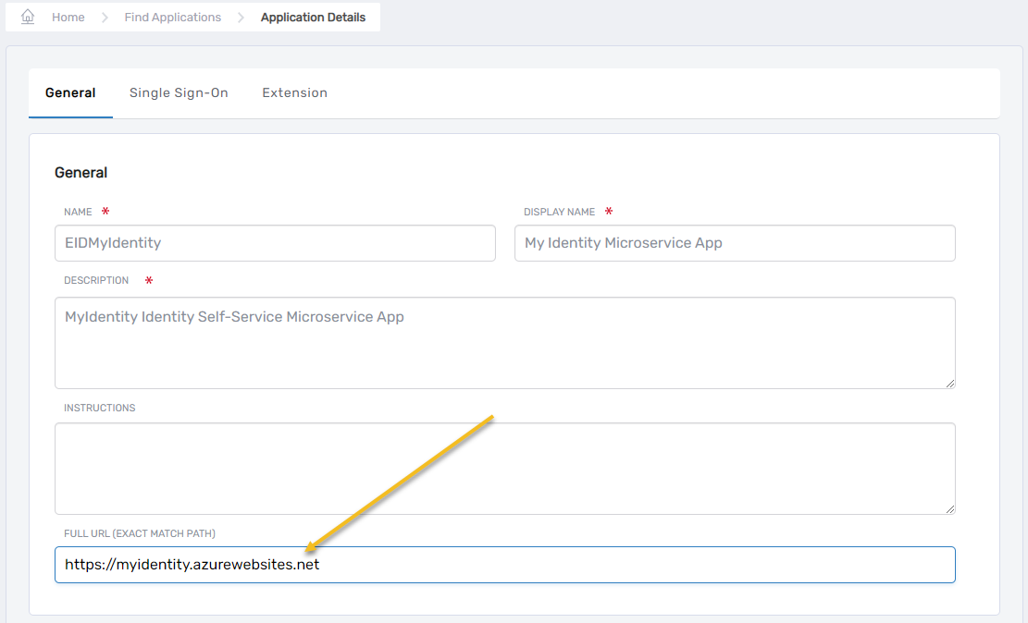This screenshot has width=1028, height=623.
Task: Switch to the Single Sign-On tab
Action: point(179,92)
